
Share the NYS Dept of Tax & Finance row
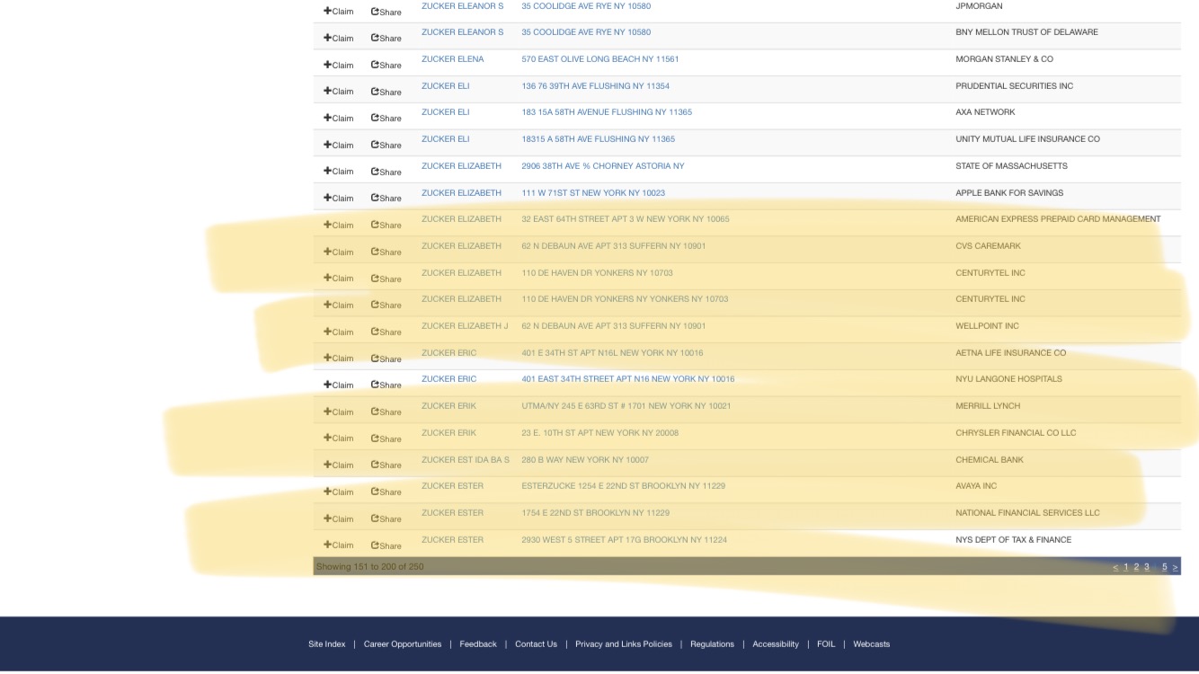click(x=386, y=545)
